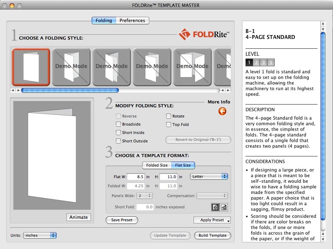The width and height of the screenshot is (333, 249).
Task: Toggle the Rotate checkbox
Action: [x=169, y=116]
